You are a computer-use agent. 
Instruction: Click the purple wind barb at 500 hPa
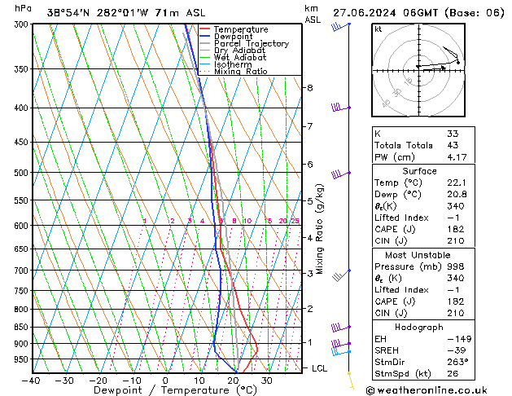(341, 174)
